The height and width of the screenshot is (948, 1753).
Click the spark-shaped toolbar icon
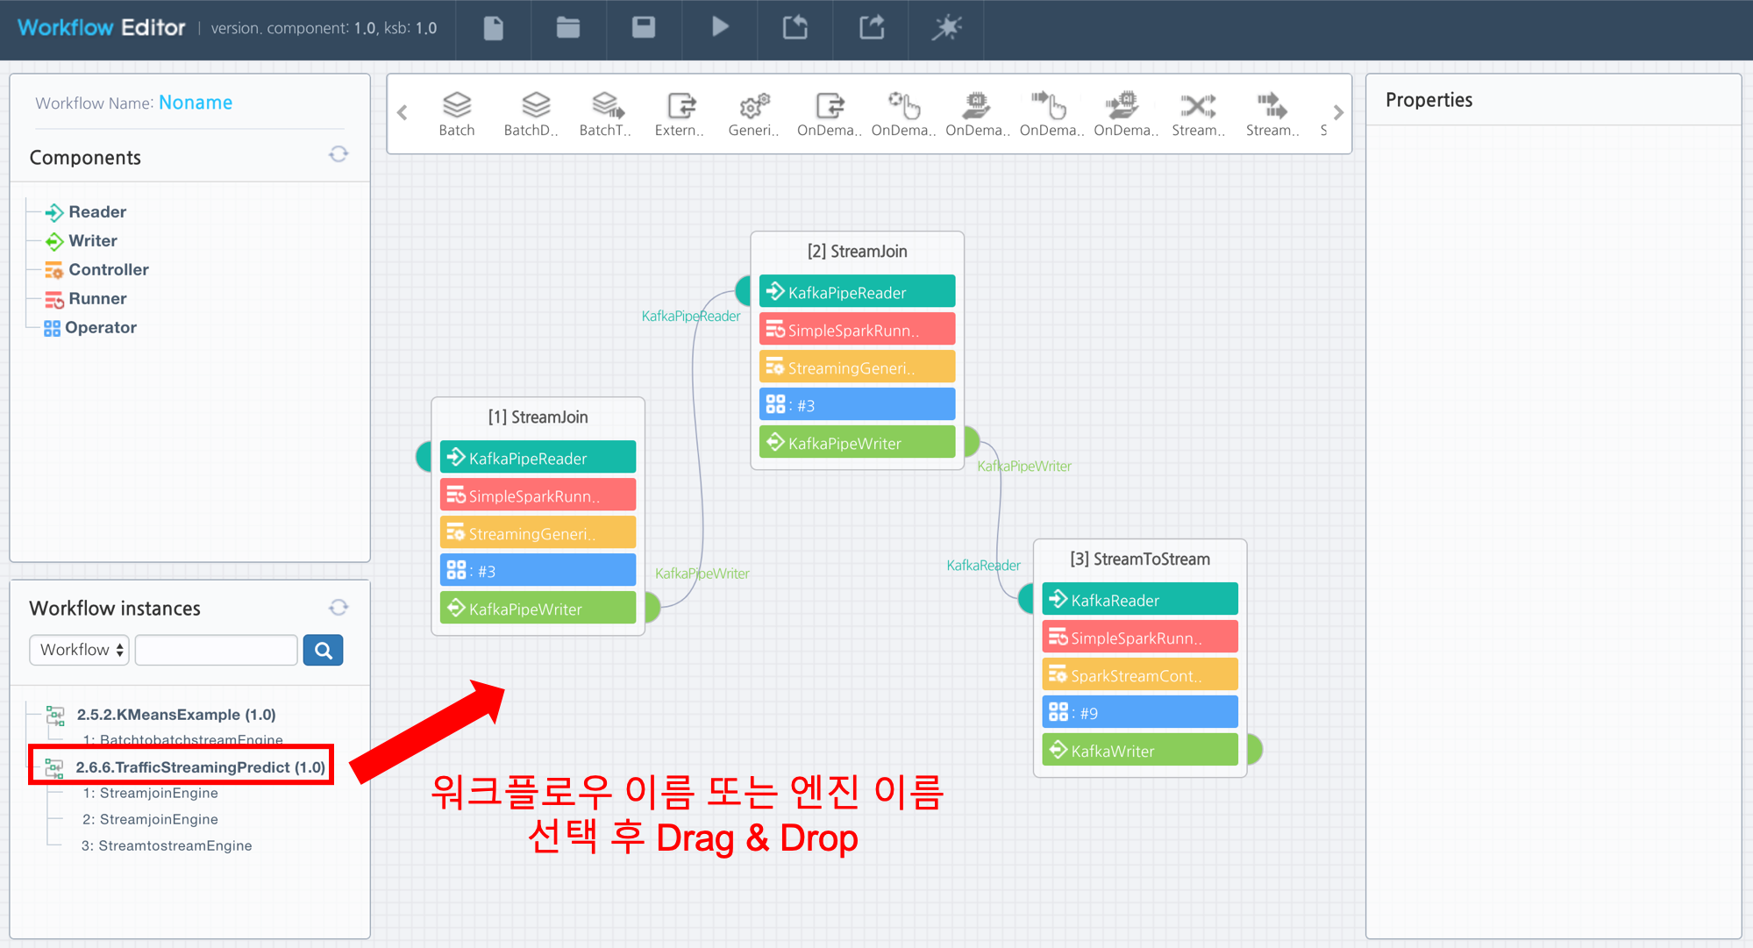tap(947, 27)
